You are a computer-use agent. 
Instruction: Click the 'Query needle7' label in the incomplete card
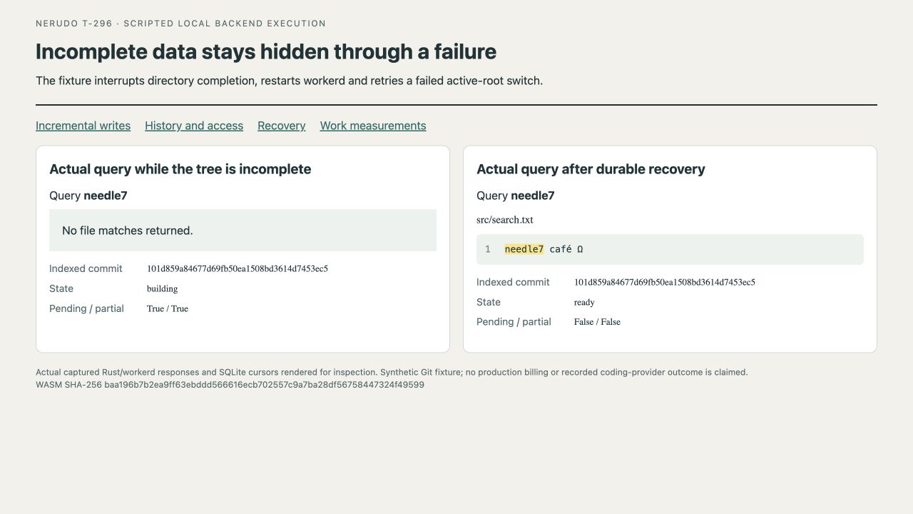tap(88, 196)
